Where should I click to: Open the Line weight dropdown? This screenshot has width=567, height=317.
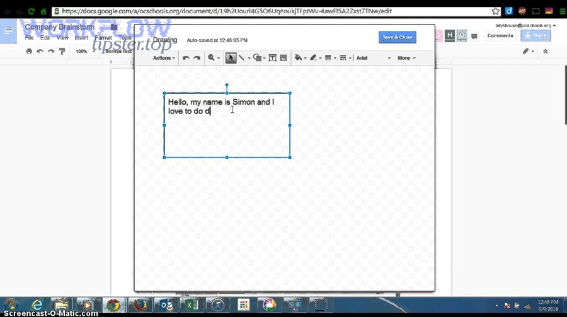click(x=329, y=58)
